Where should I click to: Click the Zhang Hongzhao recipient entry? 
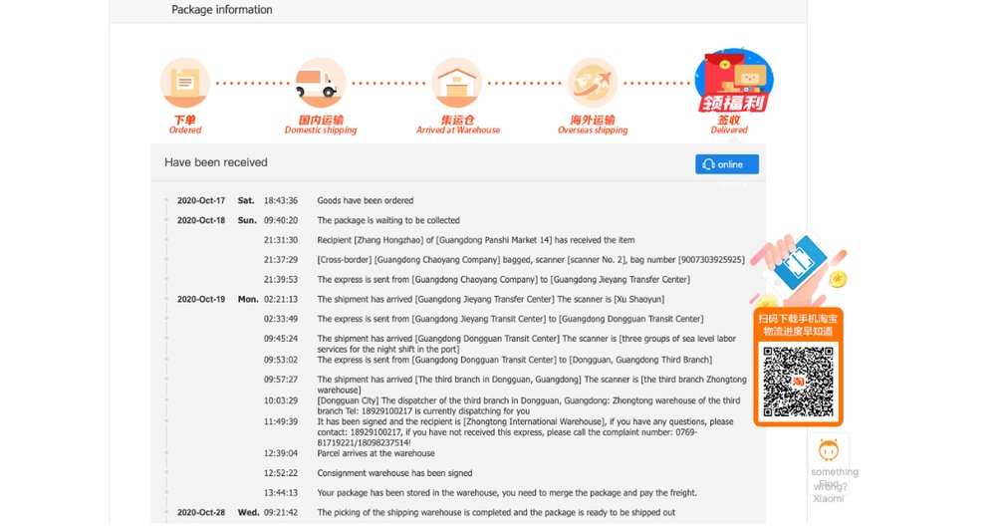(476, 240)
